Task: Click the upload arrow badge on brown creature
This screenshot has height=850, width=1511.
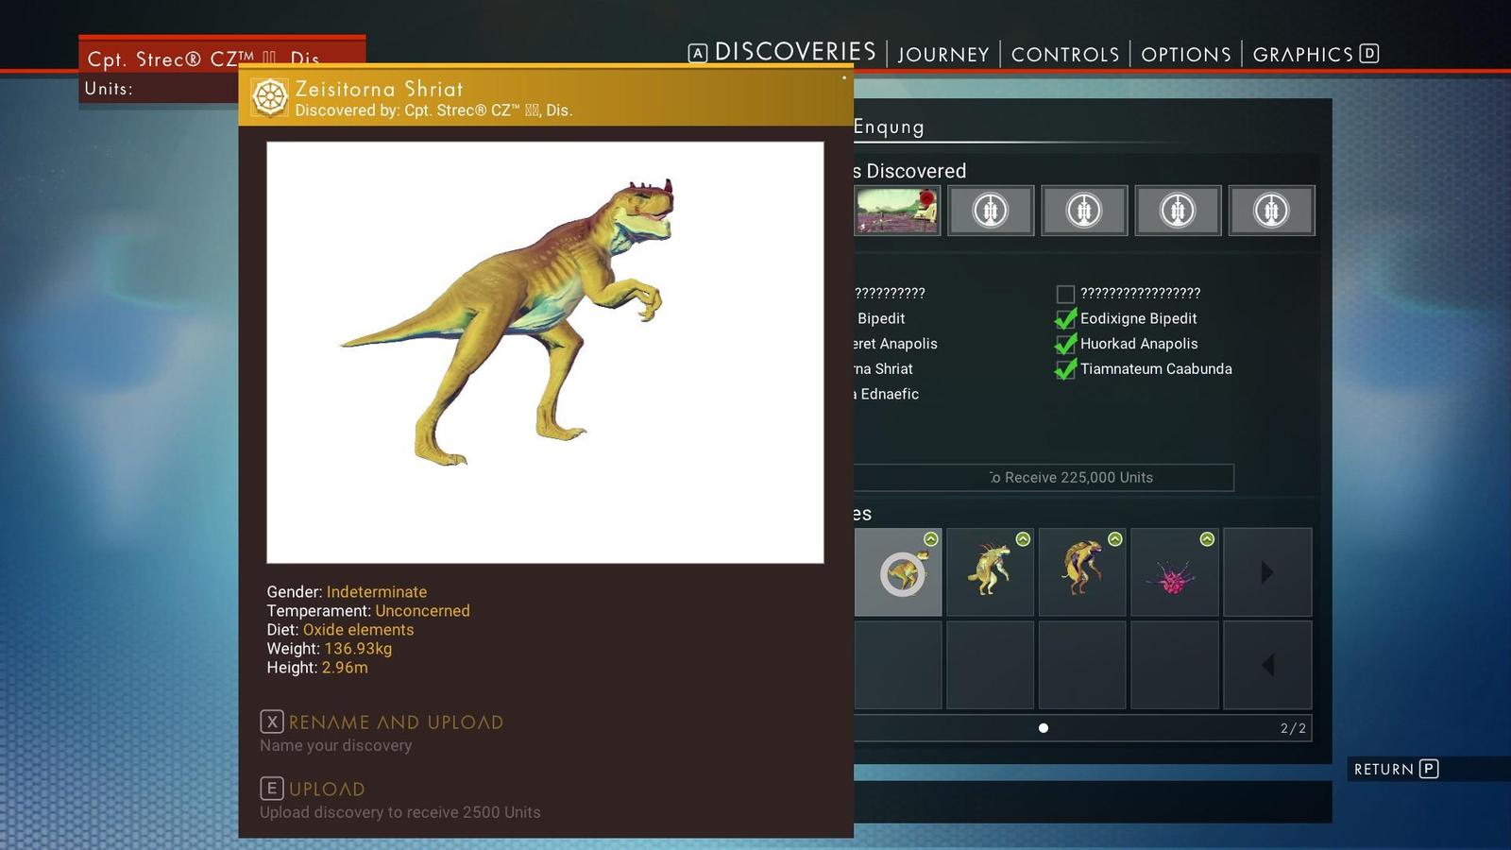Action: 1115,538
